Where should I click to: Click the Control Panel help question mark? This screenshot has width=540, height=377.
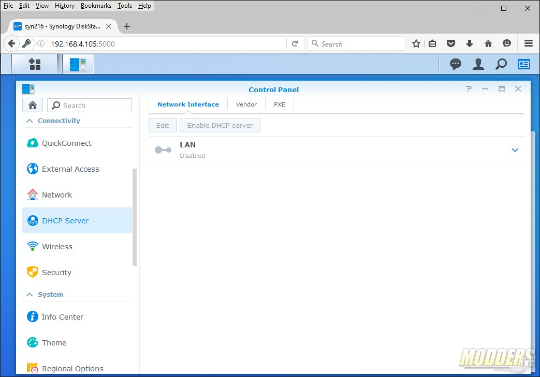tap(469, 89)
